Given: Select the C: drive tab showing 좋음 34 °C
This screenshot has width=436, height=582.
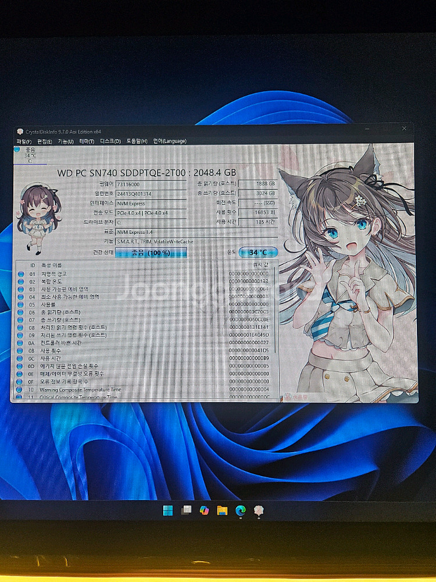Looking at the screenshot, I should (x=30, y=155).
